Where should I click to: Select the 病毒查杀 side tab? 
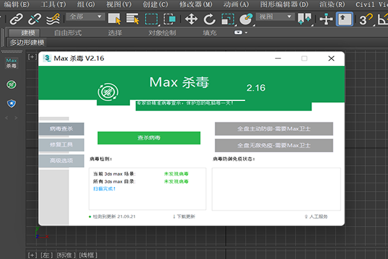61,129
